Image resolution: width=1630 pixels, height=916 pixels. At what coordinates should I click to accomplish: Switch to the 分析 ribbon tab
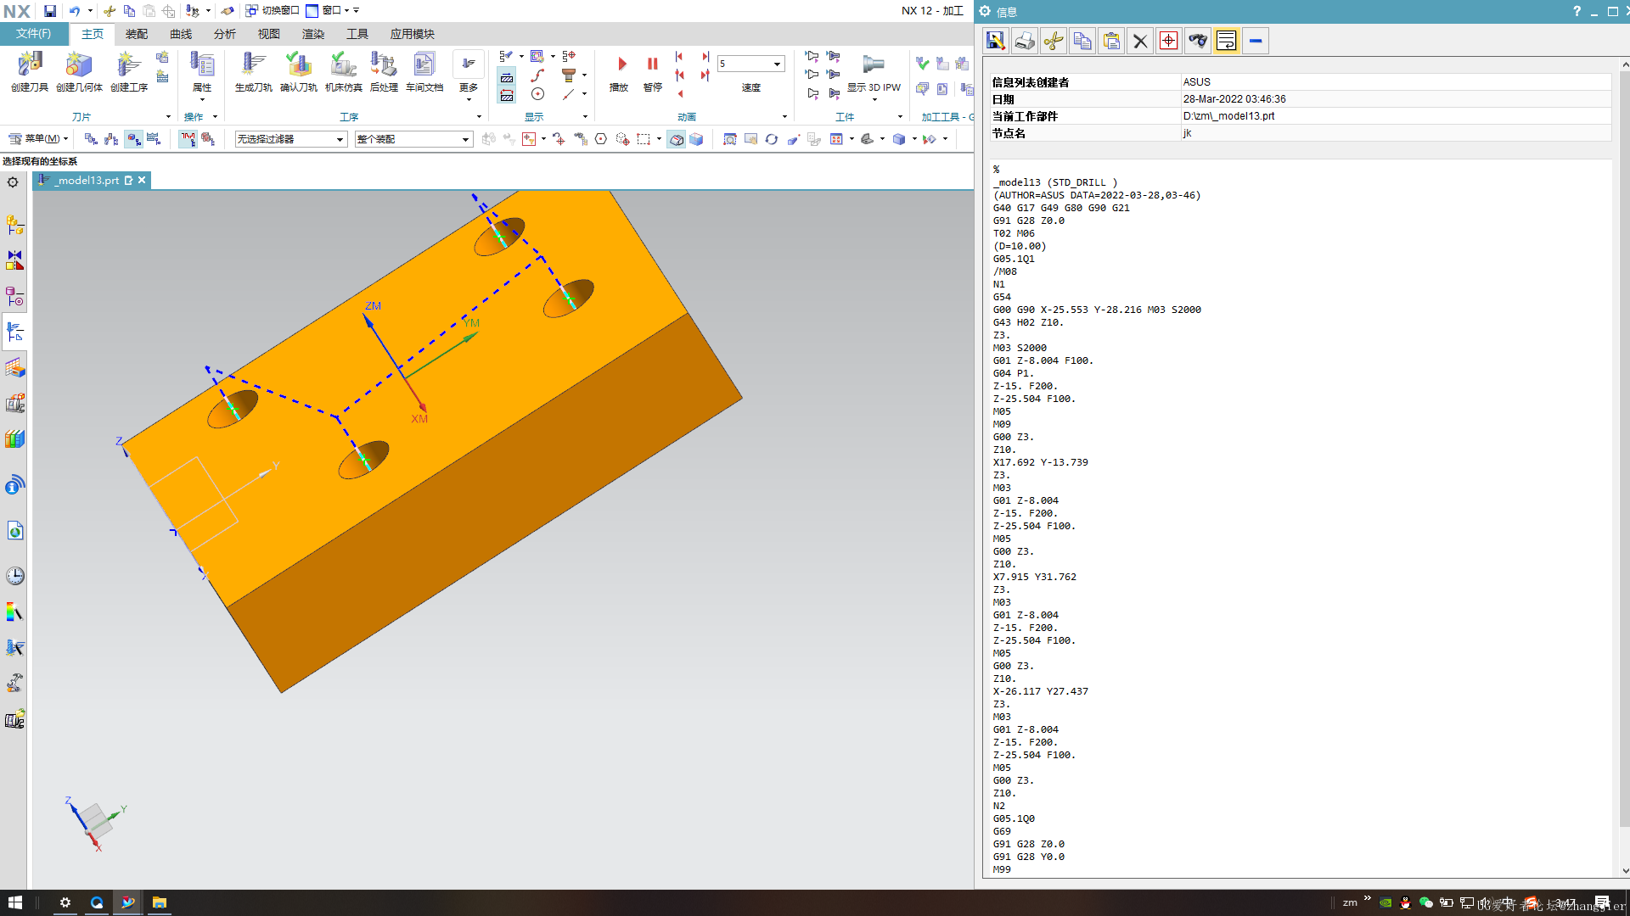tap(225, 34)
